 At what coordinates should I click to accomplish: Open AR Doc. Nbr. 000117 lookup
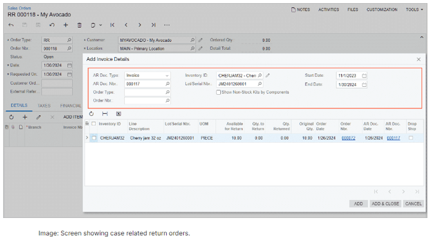(167, 84)
